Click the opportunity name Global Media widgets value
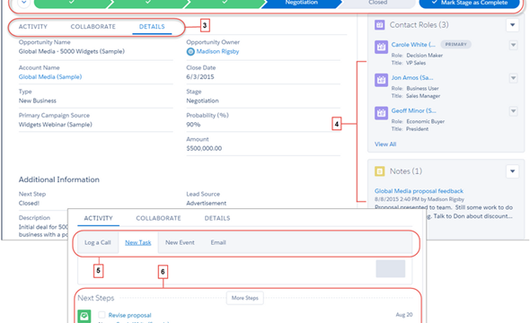 point(72,52)
